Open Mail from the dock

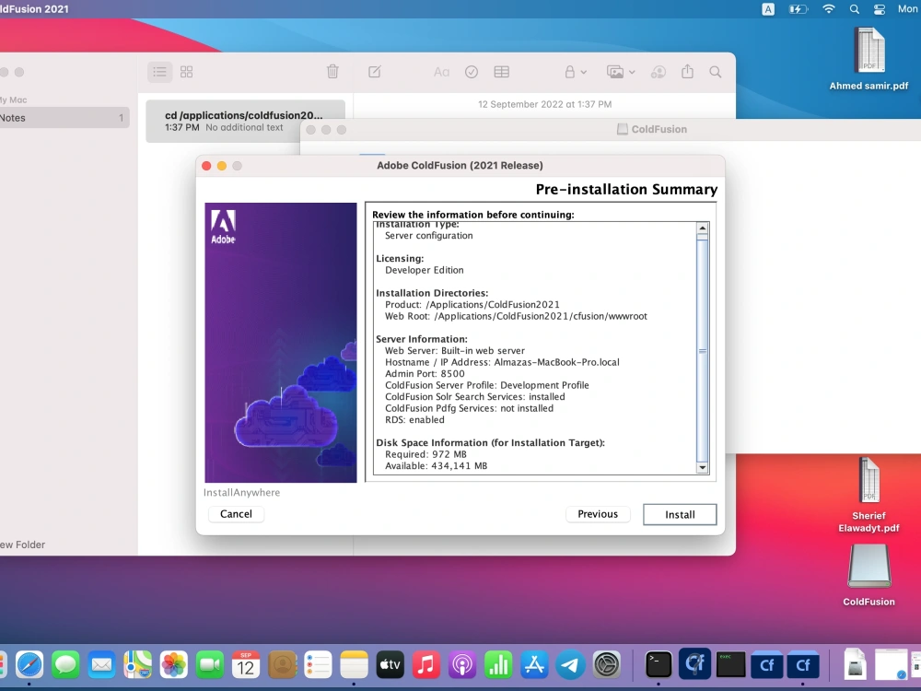[101, 665]
